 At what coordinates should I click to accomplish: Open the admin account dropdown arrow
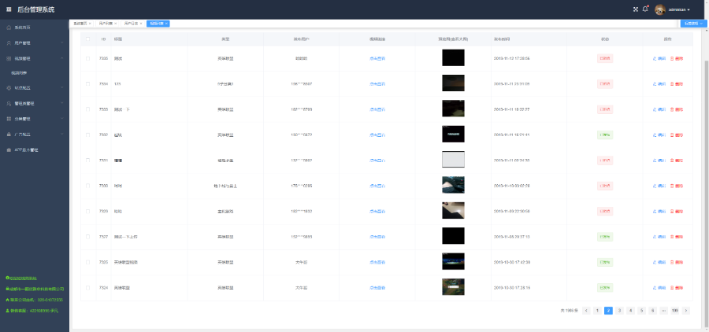pyautogui.click(x=689, y=9)
